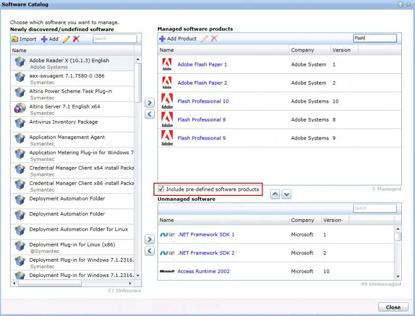Viewport: 415px width, 316px height.
Task: Click right arrow to move software to managed products
Action: pos(150,103)
